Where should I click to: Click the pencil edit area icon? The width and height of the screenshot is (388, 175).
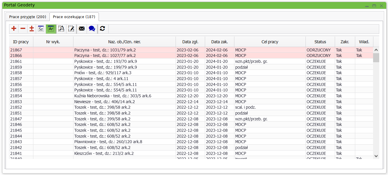[x=71, y=29]
